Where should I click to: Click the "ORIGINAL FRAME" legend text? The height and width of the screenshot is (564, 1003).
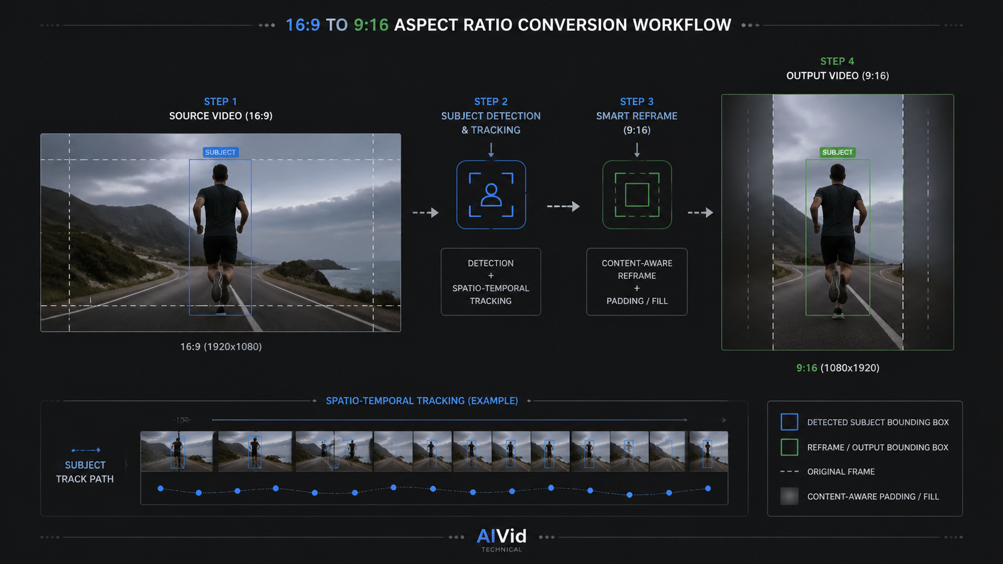tap(841, 472)
